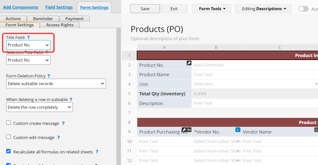The image size is (318, 165).
Task: Open the row 10 Select from other Sheet dropdown
Action: (x=238, y=141)
